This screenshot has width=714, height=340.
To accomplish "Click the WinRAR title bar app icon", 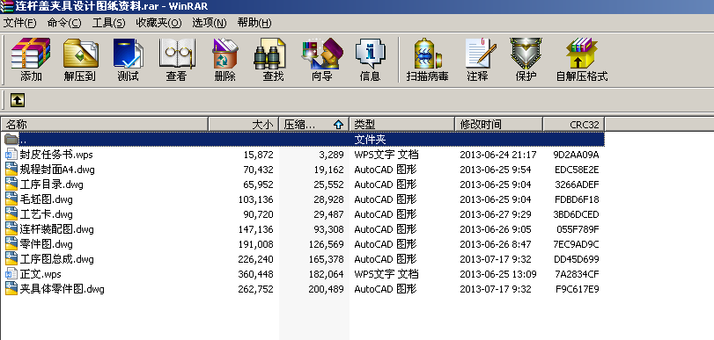I will 7,6.
